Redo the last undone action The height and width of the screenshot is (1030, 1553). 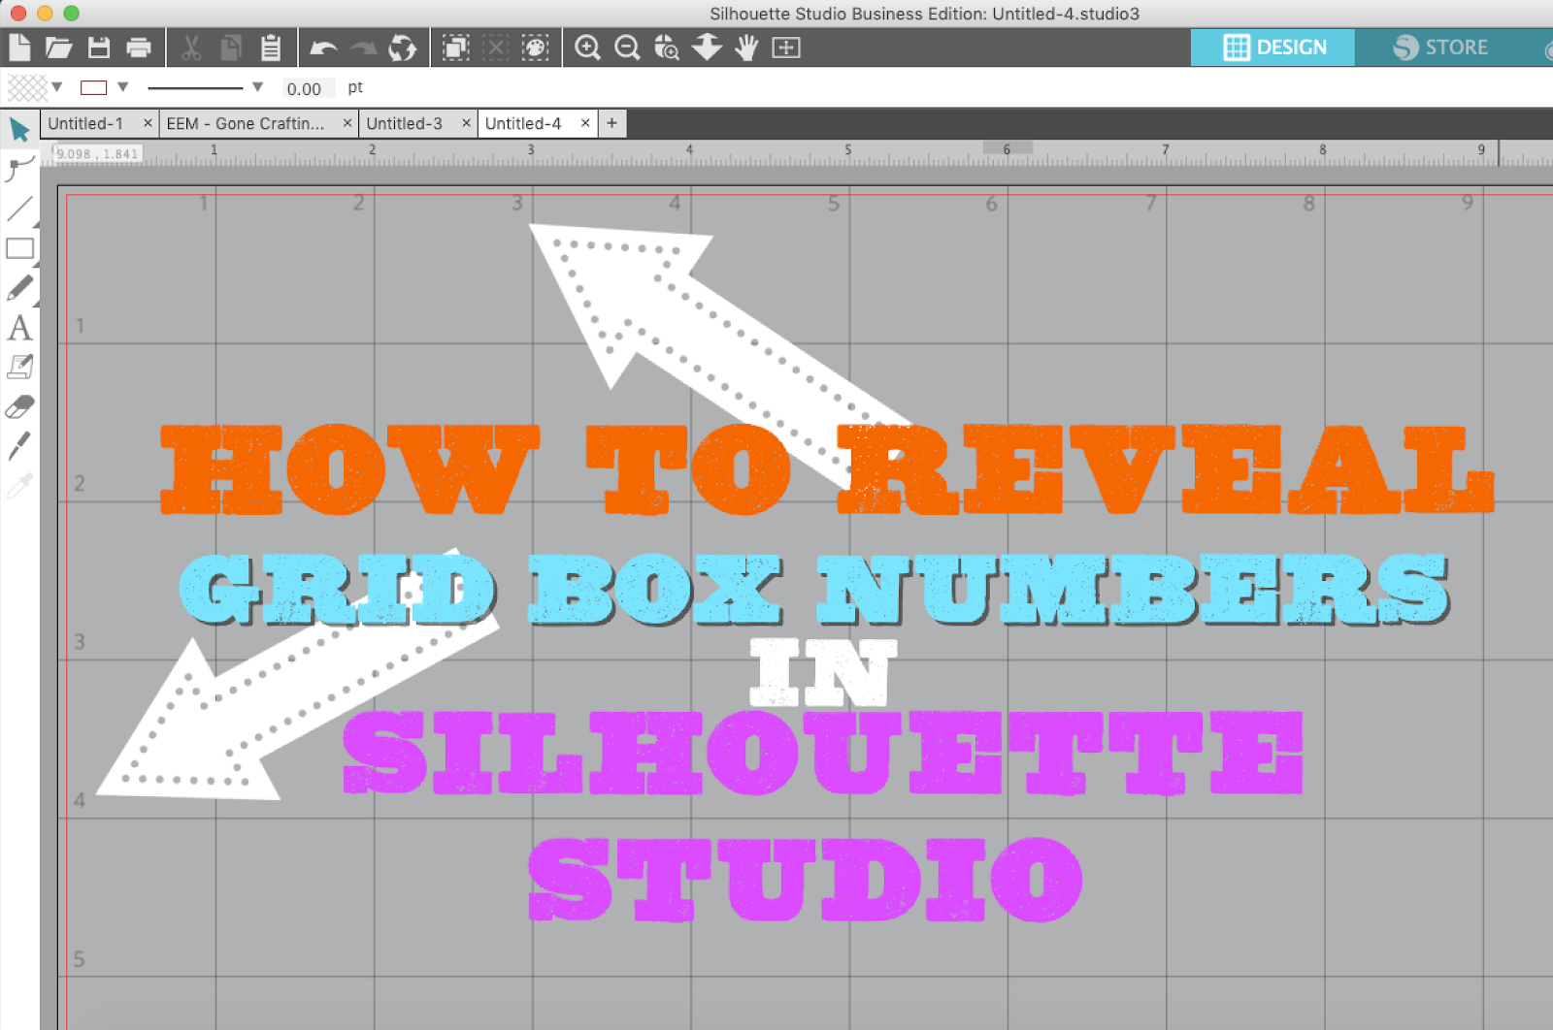[x=363, y=47]
